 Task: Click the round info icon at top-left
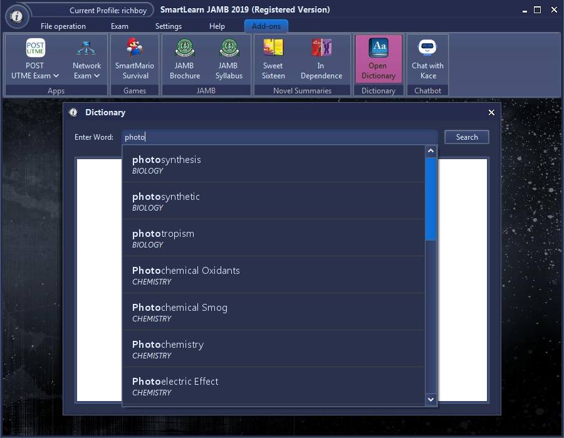click(x=16, y=16)
